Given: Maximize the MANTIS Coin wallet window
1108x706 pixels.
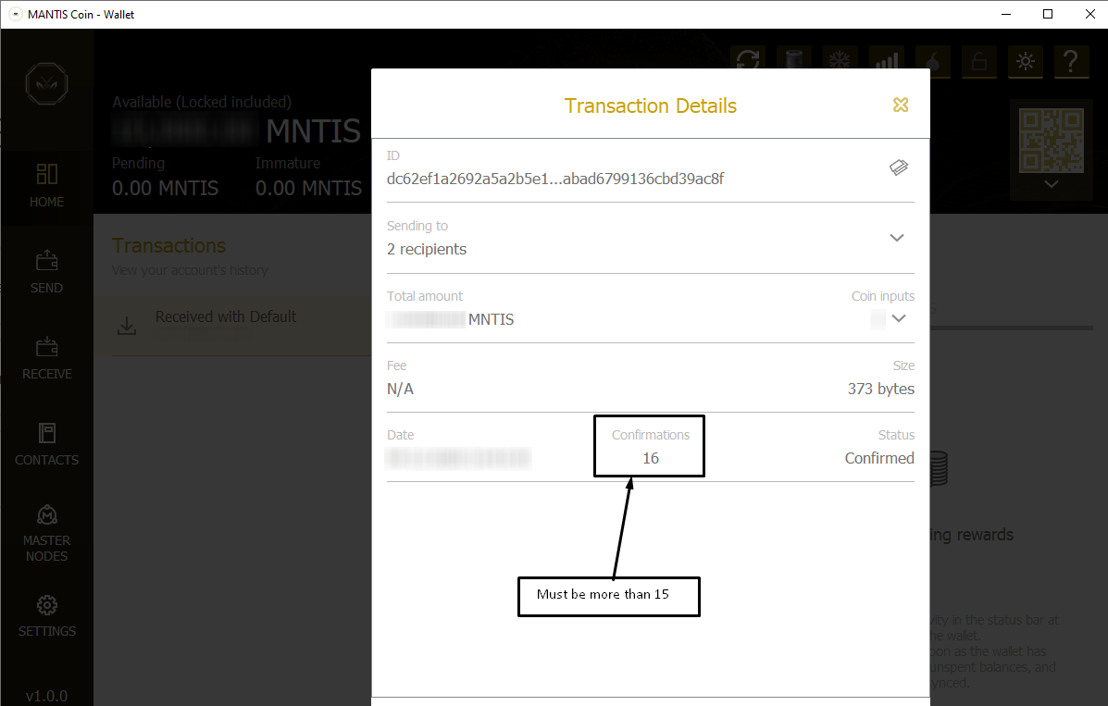Looking at the screenshot, I should tap(1048, 14).
